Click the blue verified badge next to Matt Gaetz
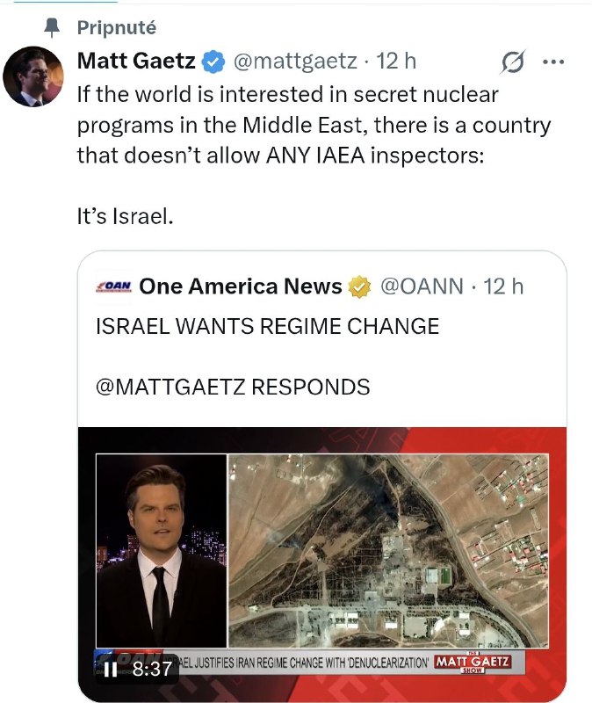Viewport: 592px width, 703px height. pos(212,62)
